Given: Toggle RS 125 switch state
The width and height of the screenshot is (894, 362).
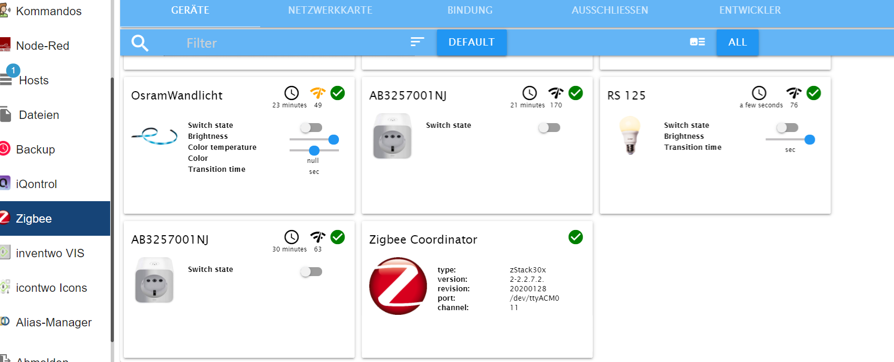Looking at the screenshot, I should pos(787,127).
